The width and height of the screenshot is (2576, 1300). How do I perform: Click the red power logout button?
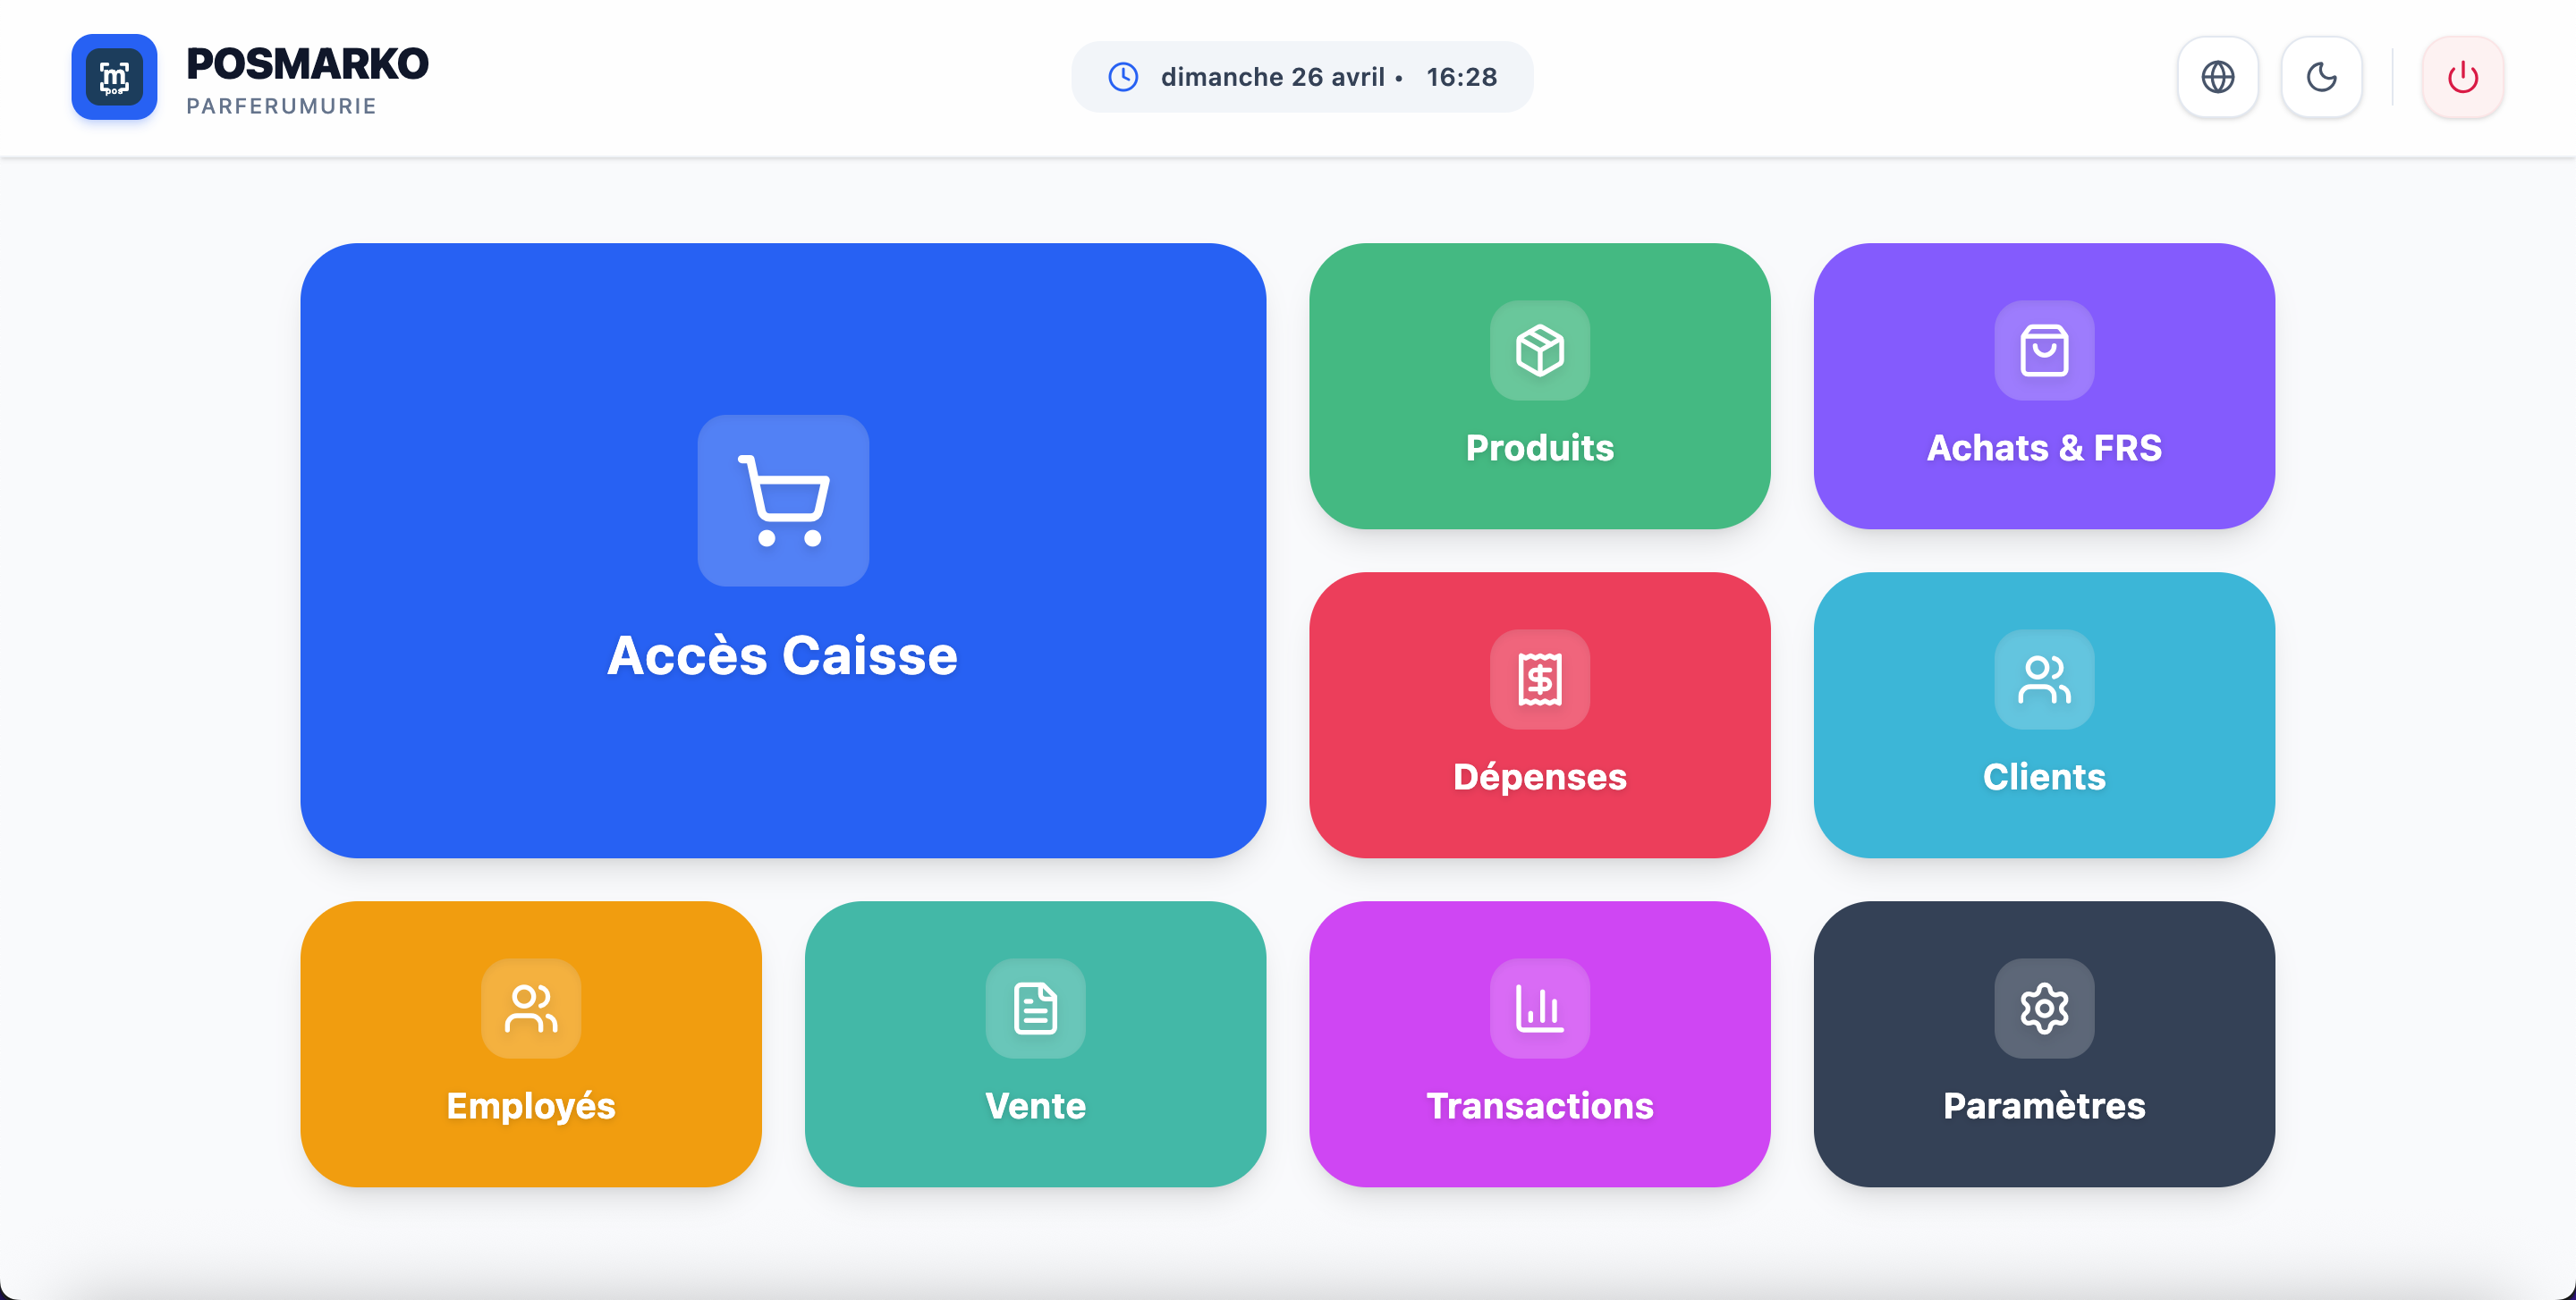(x=2462, y=77)
